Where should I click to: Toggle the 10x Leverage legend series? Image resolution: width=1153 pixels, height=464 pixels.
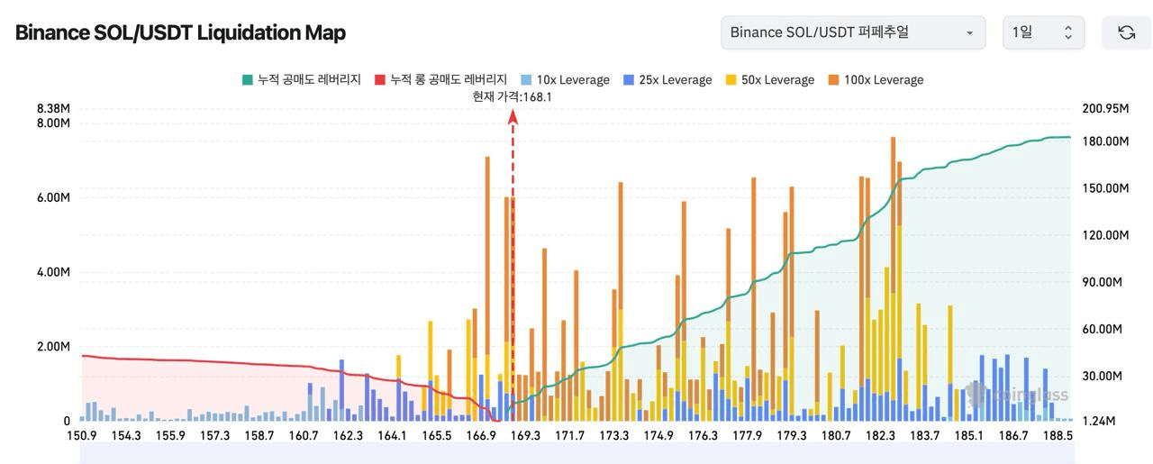click(565, 79)
